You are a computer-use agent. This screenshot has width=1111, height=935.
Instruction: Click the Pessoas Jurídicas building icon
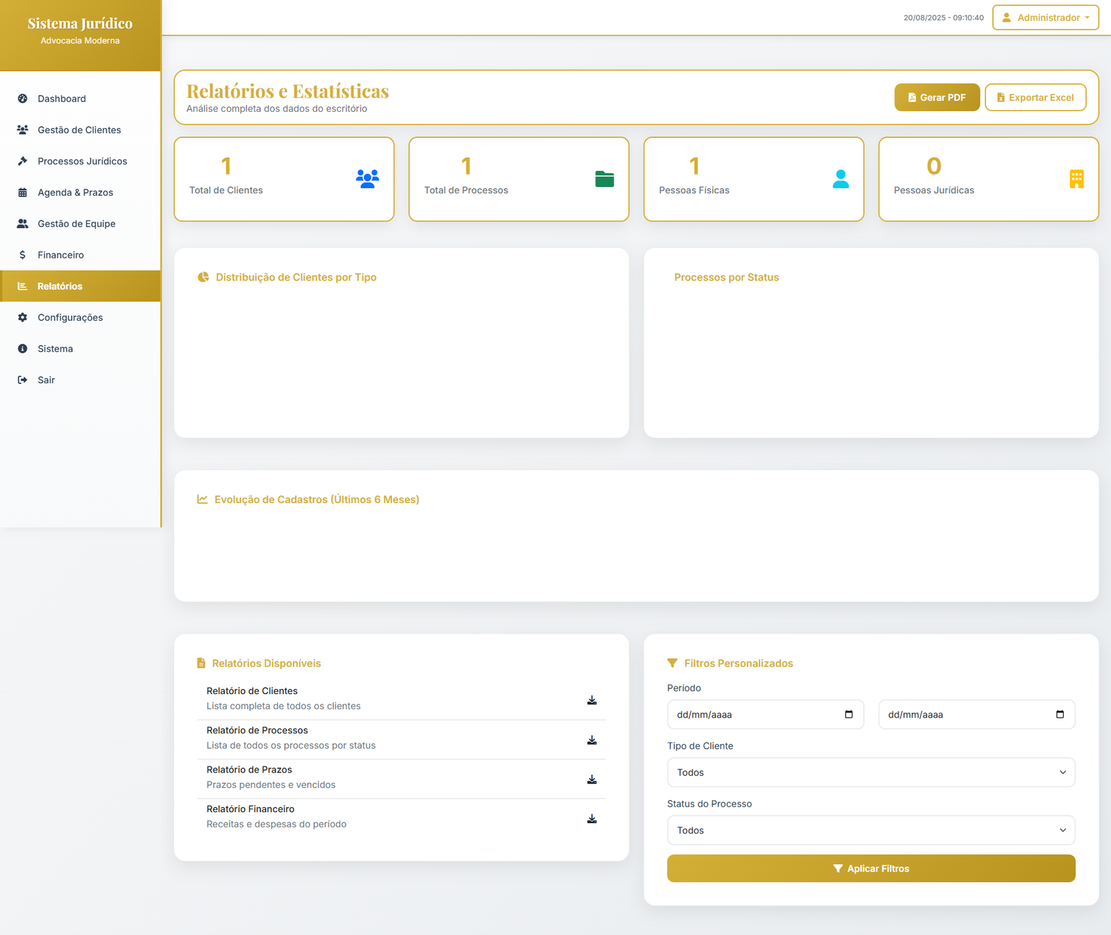coord(1076,179)
